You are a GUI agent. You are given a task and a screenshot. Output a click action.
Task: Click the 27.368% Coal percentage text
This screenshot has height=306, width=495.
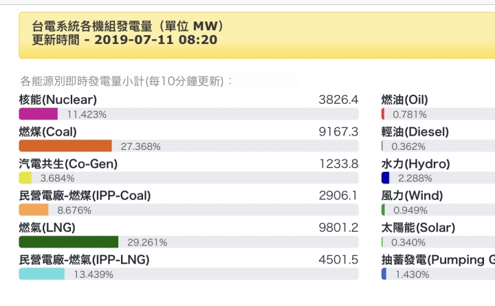click(140, 146)
